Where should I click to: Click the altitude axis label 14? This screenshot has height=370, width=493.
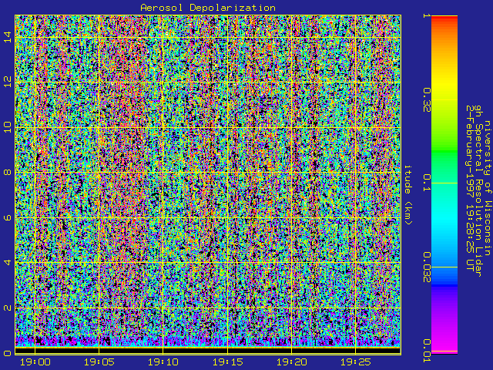[8, 37]
